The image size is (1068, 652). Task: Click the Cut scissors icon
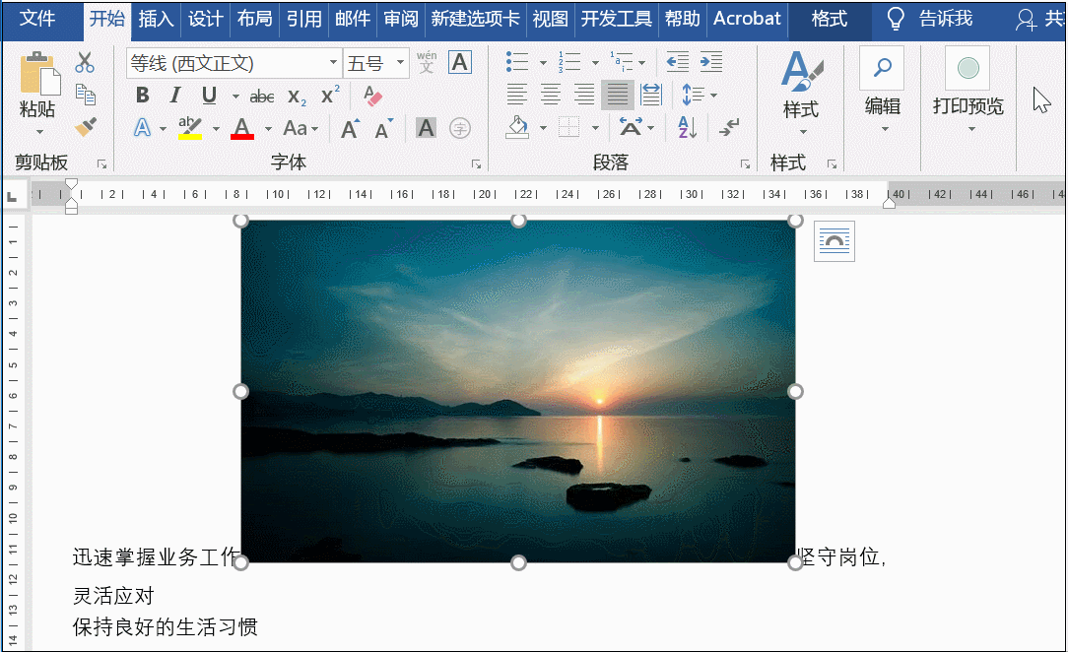click(85, 63)
